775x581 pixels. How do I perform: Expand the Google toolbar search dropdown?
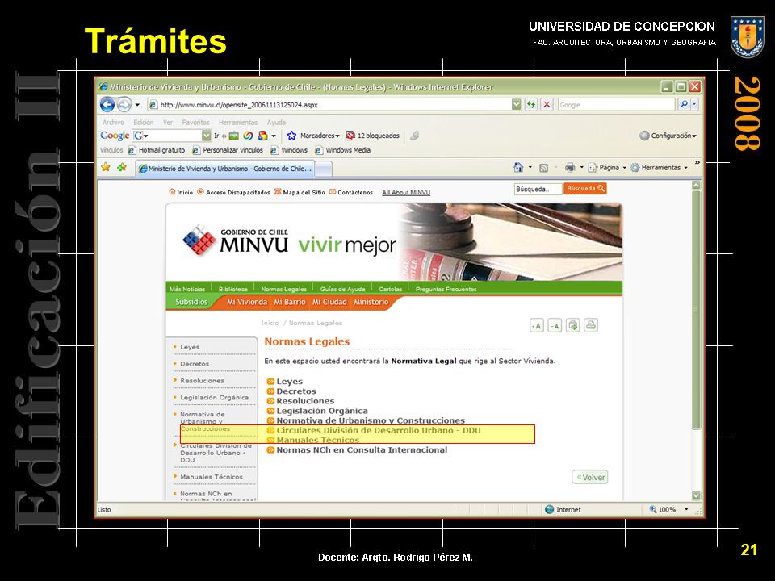[x=207, y=136]
